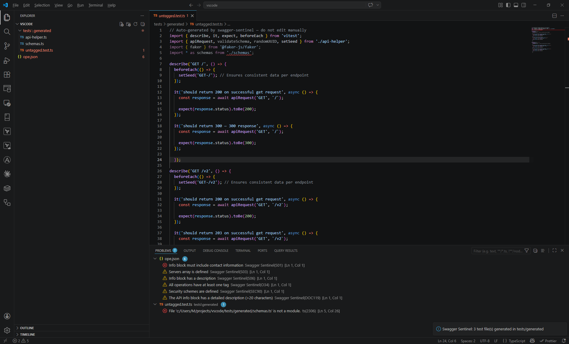This screenshot has width=569, height=344.
Task: Toggle problems view as table/tree
Action: tap(543, 251)
